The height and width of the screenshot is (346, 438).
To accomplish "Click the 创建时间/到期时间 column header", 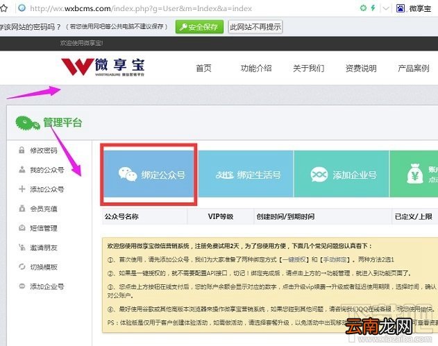I will (285, 216).
